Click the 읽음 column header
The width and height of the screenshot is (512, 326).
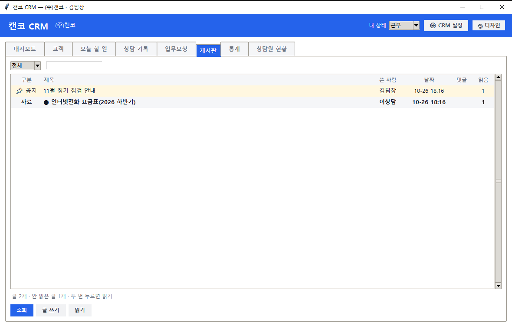point(483,80)
